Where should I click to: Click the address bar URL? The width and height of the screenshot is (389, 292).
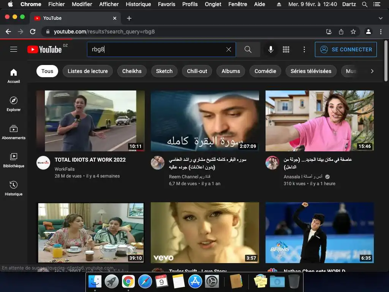point(104,32)
